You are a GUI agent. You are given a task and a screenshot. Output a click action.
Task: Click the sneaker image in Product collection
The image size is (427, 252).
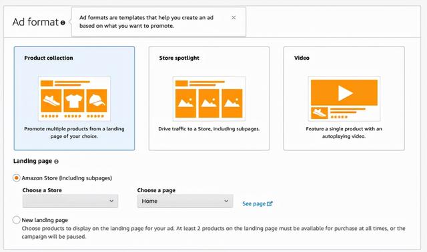coord(51,100)
